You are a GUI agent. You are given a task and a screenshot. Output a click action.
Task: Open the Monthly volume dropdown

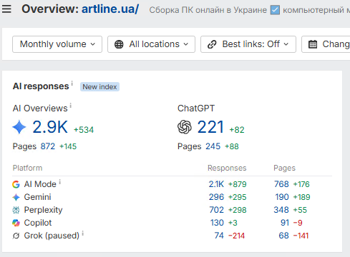57,44
